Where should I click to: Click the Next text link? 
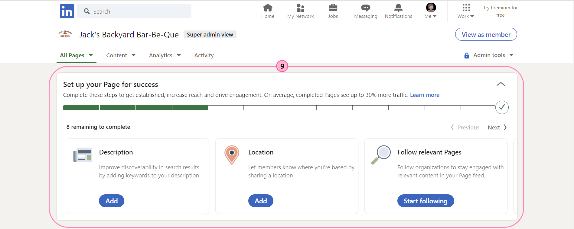[x=494, y=127]
